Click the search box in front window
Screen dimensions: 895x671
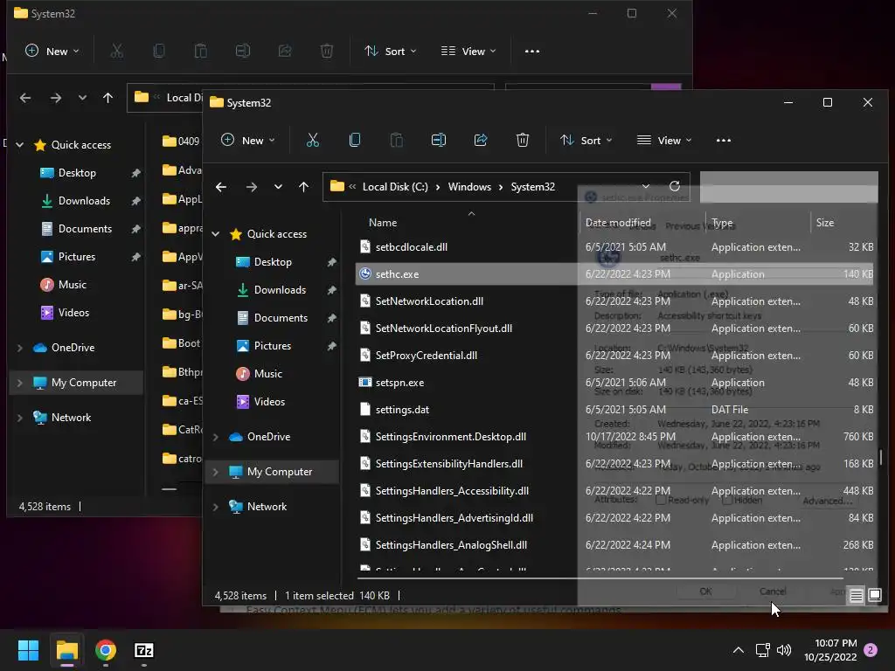tap(789, 187)
